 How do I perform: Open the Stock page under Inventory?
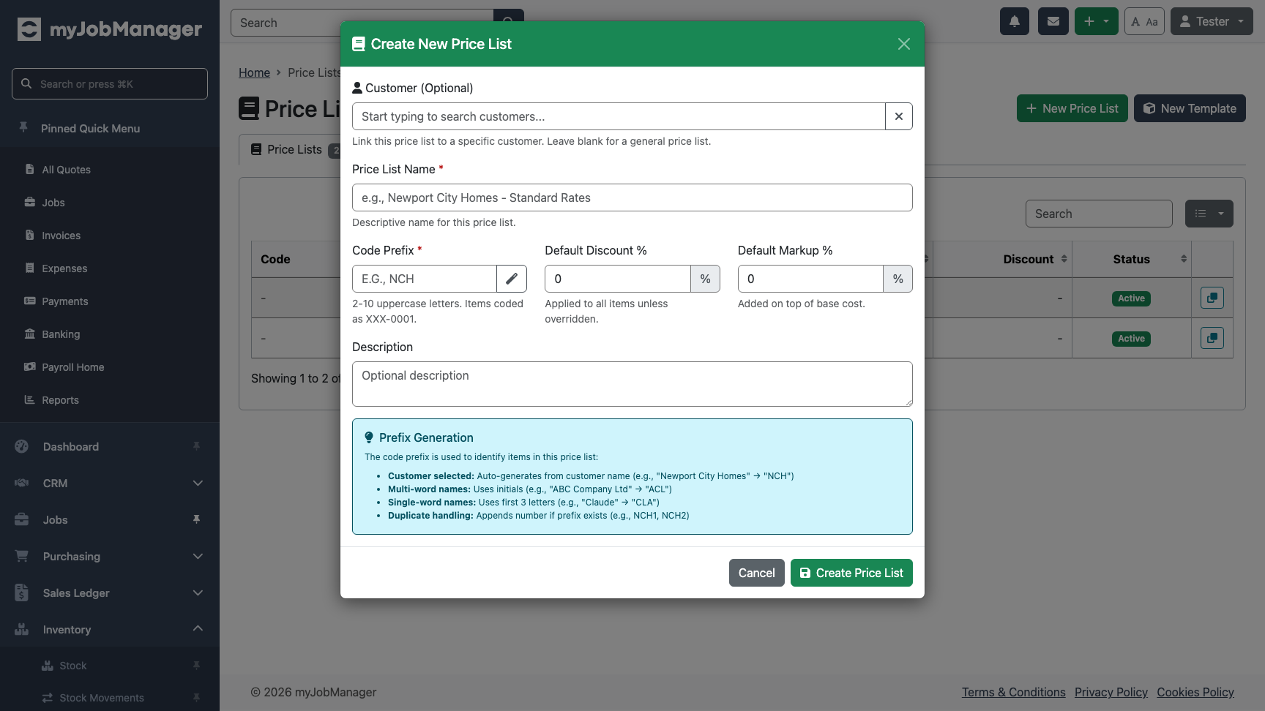pos(72,666)
